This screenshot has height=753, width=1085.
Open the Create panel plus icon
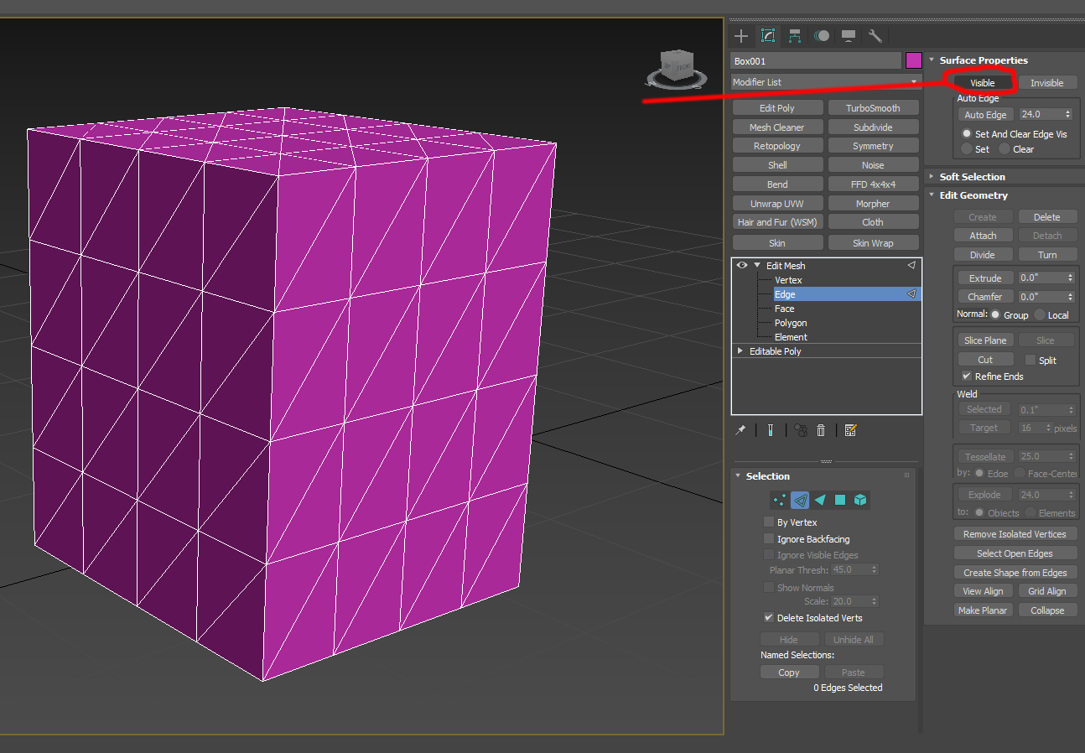pyautogui.click(x=740, y=35)
